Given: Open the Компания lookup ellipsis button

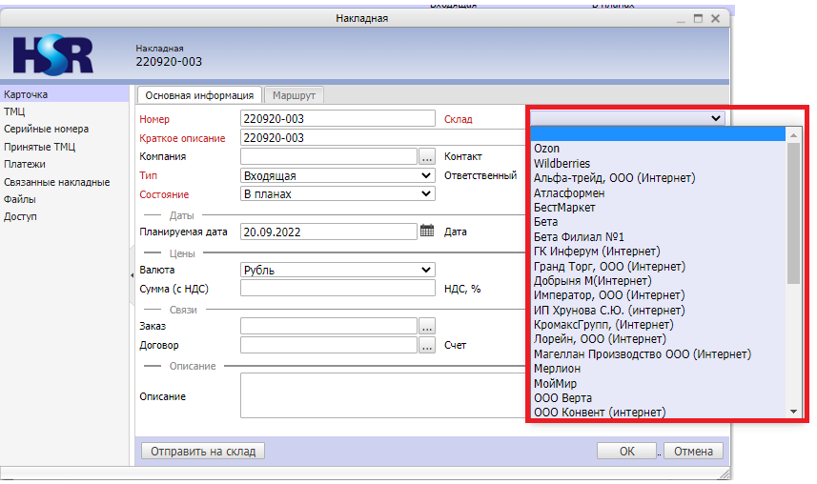Looking at the screenshot, I should pos(427,156).
